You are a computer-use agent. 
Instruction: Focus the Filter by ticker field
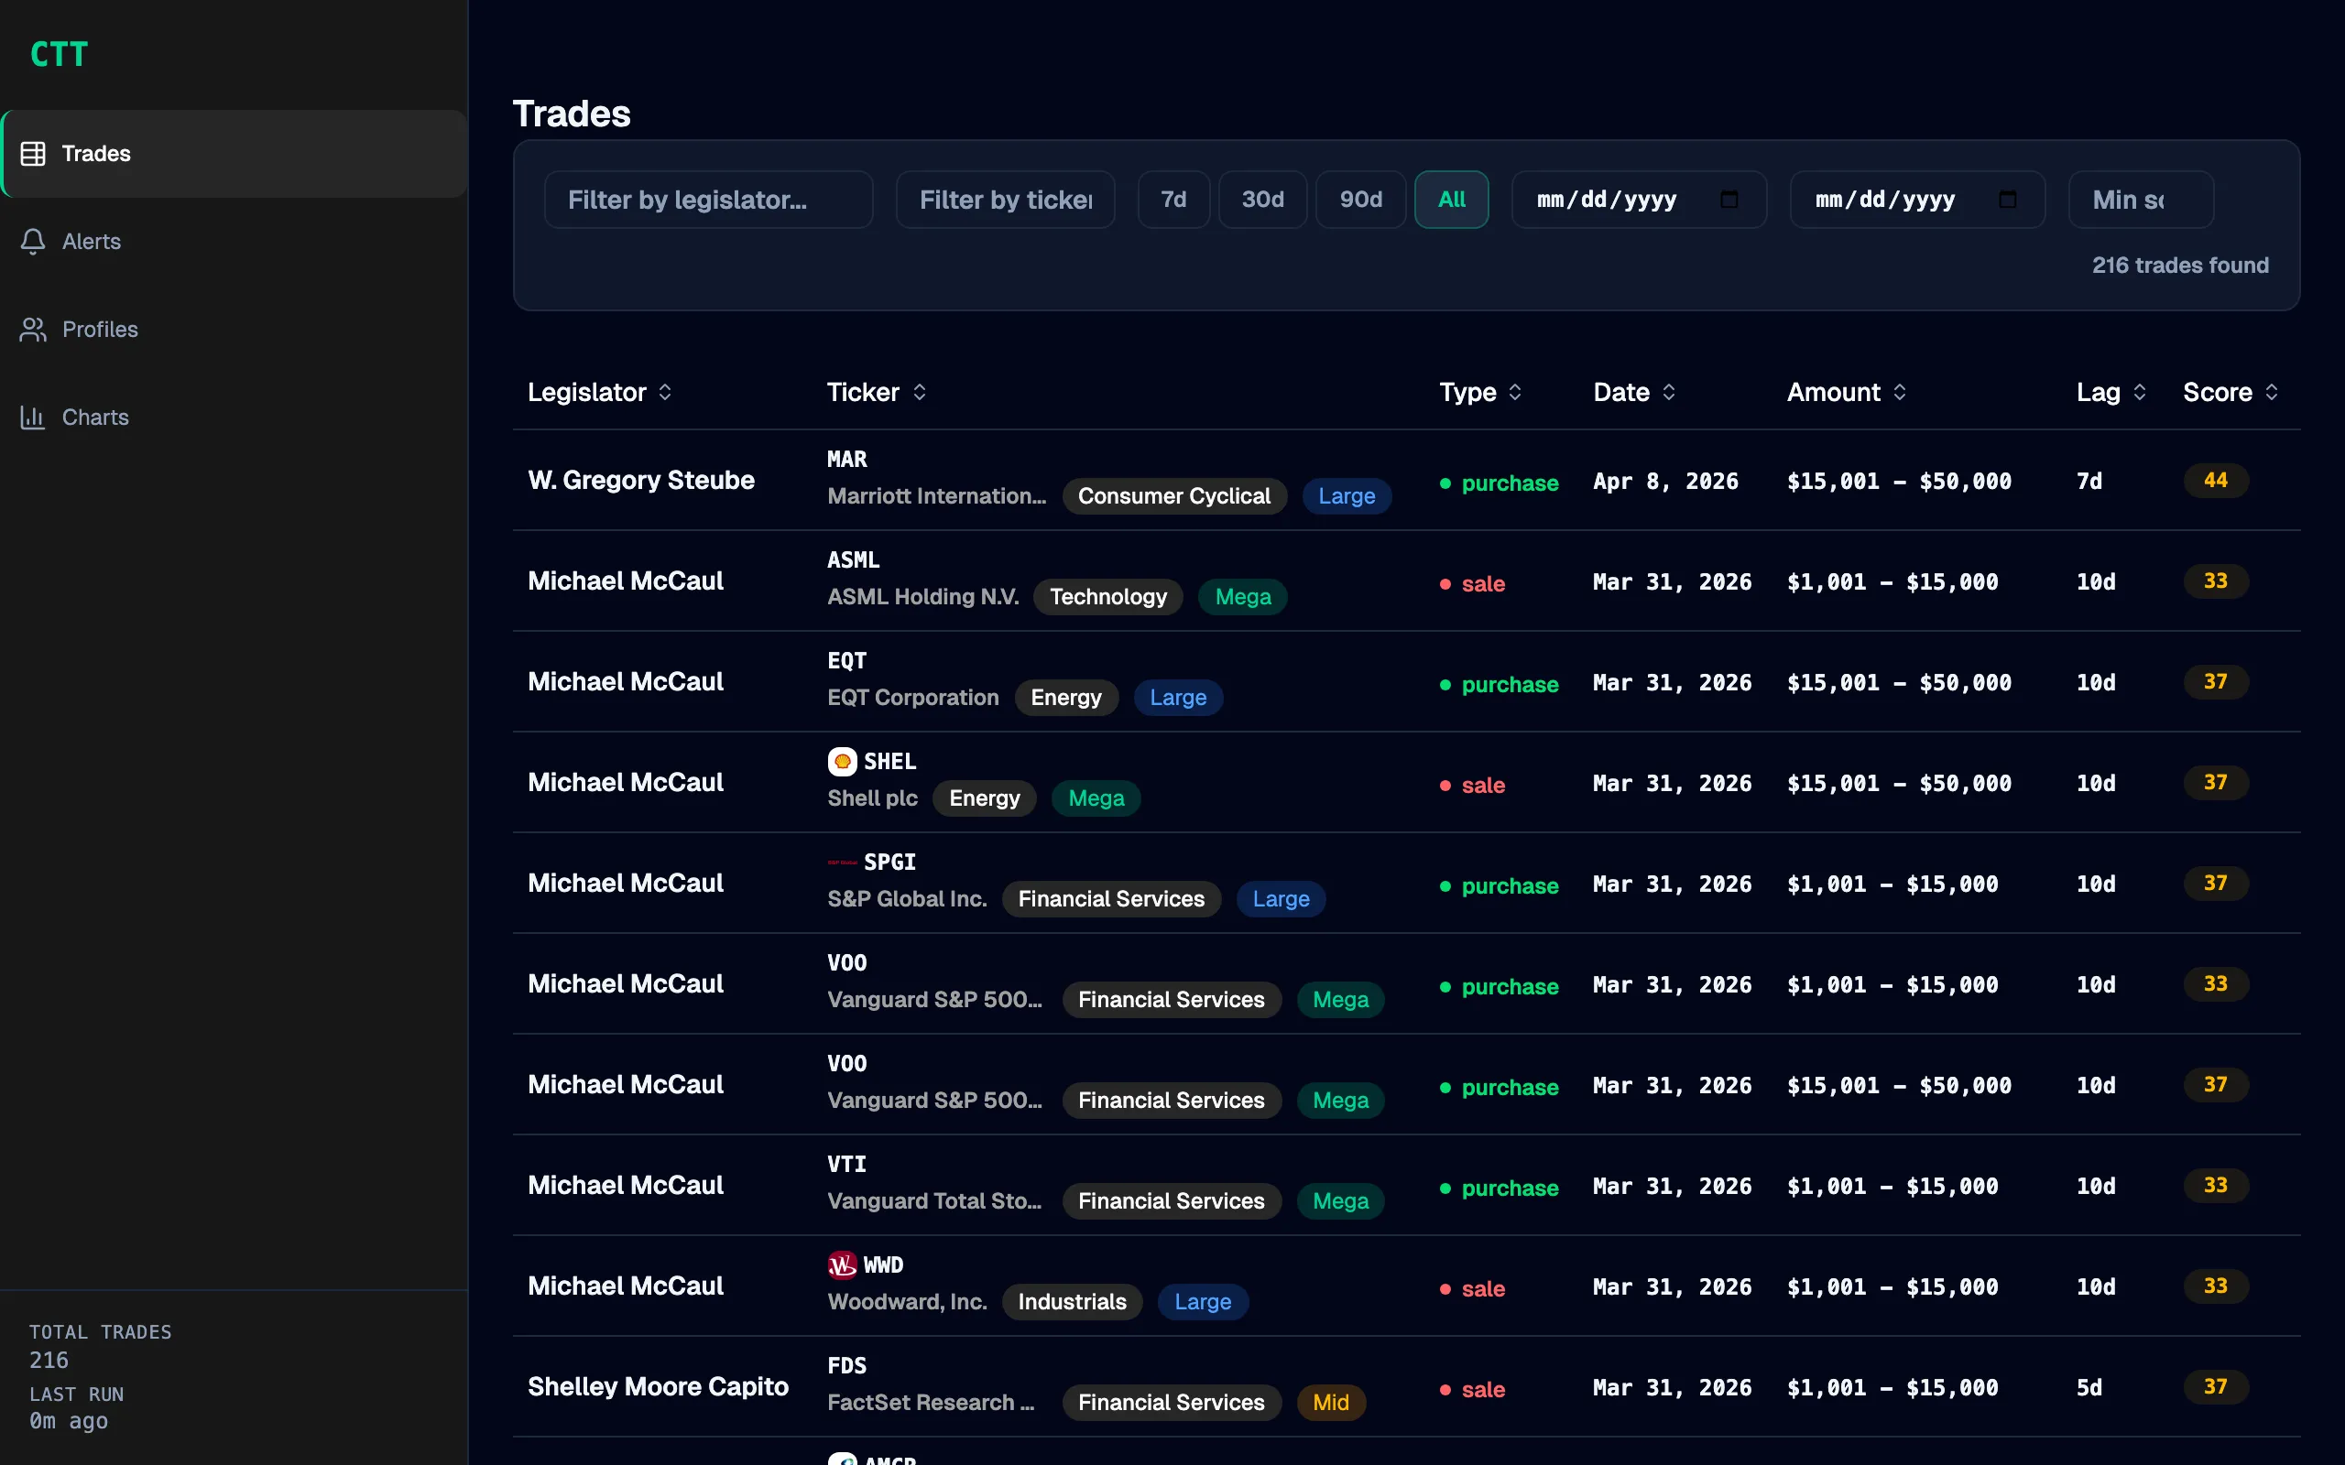click(1005, 200)
